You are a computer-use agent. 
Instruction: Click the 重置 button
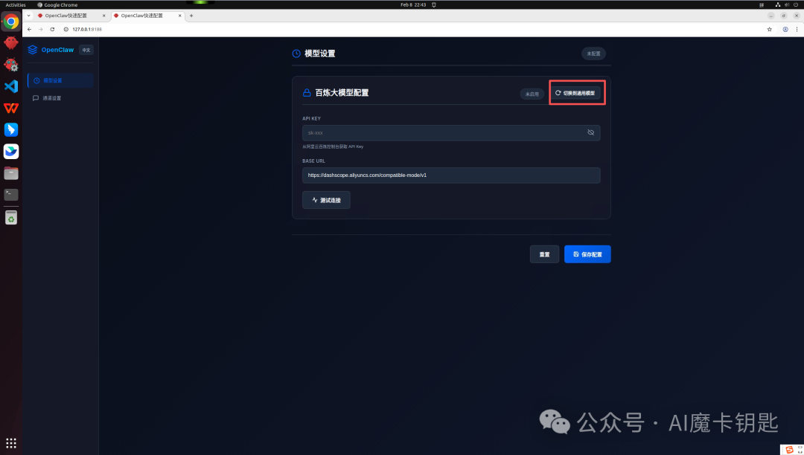544,254
